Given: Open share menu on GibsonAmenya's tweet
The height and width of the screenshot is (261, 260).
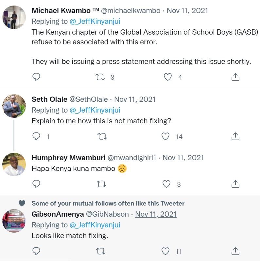Looking at the screenshot, I should (235, 251).
